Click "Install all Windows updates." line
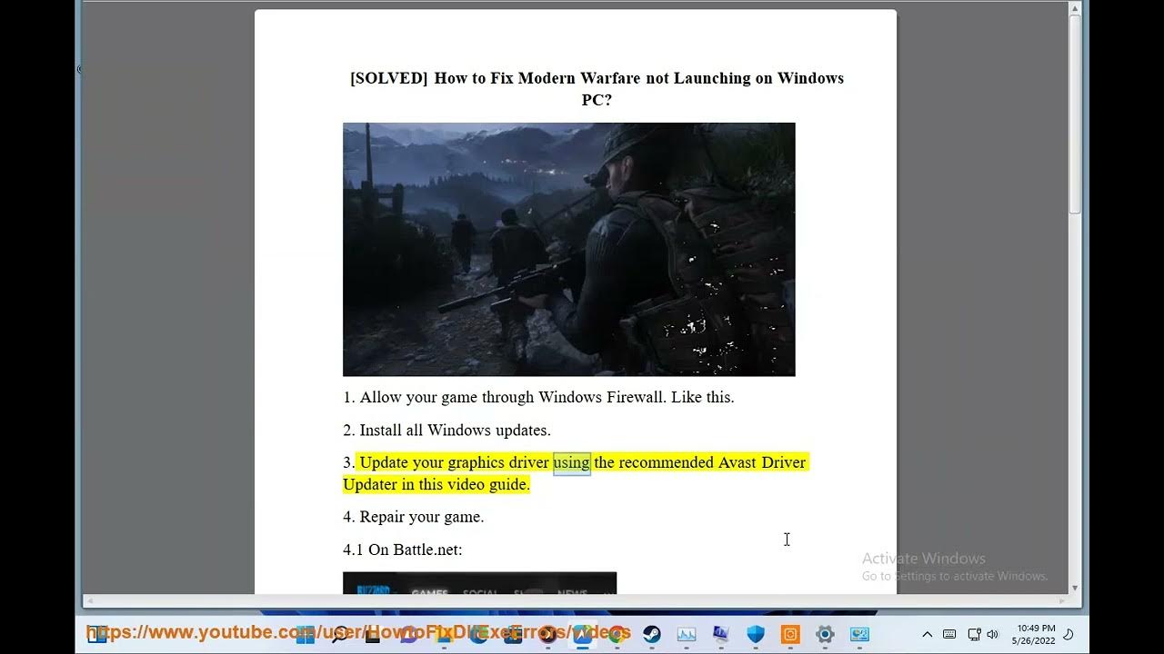The width and height of the screenshot is (1164, 654). (447, 430)
